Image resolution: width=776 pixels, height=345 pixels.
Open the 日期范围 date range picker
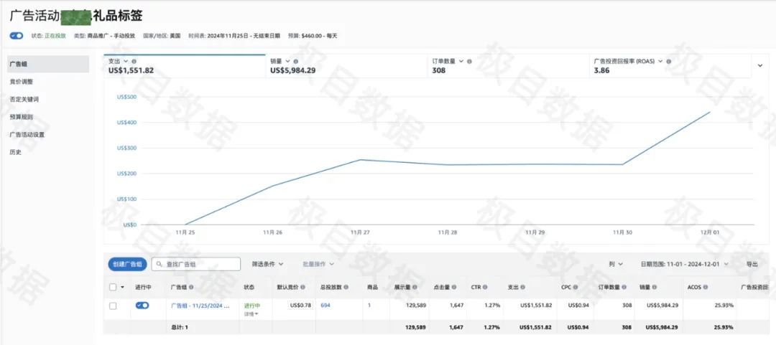[x=685, y=265]
